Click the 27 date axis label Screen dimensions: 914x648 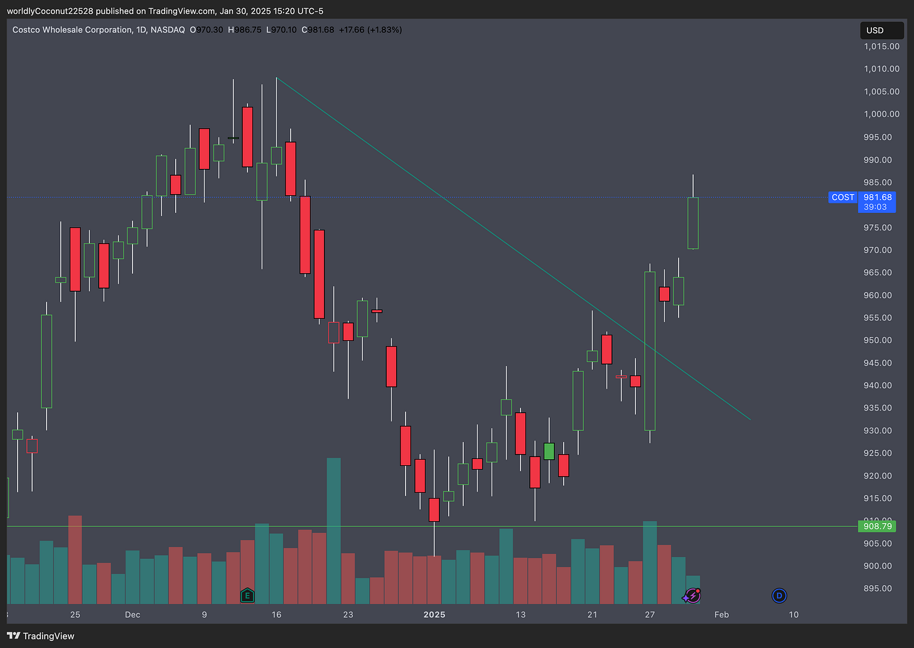tap(650, 615)
